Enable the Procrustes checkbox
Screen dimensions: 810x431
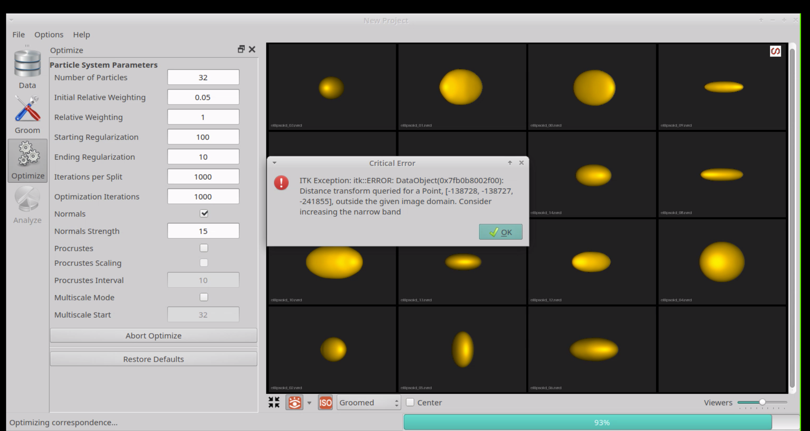(204, 248)
